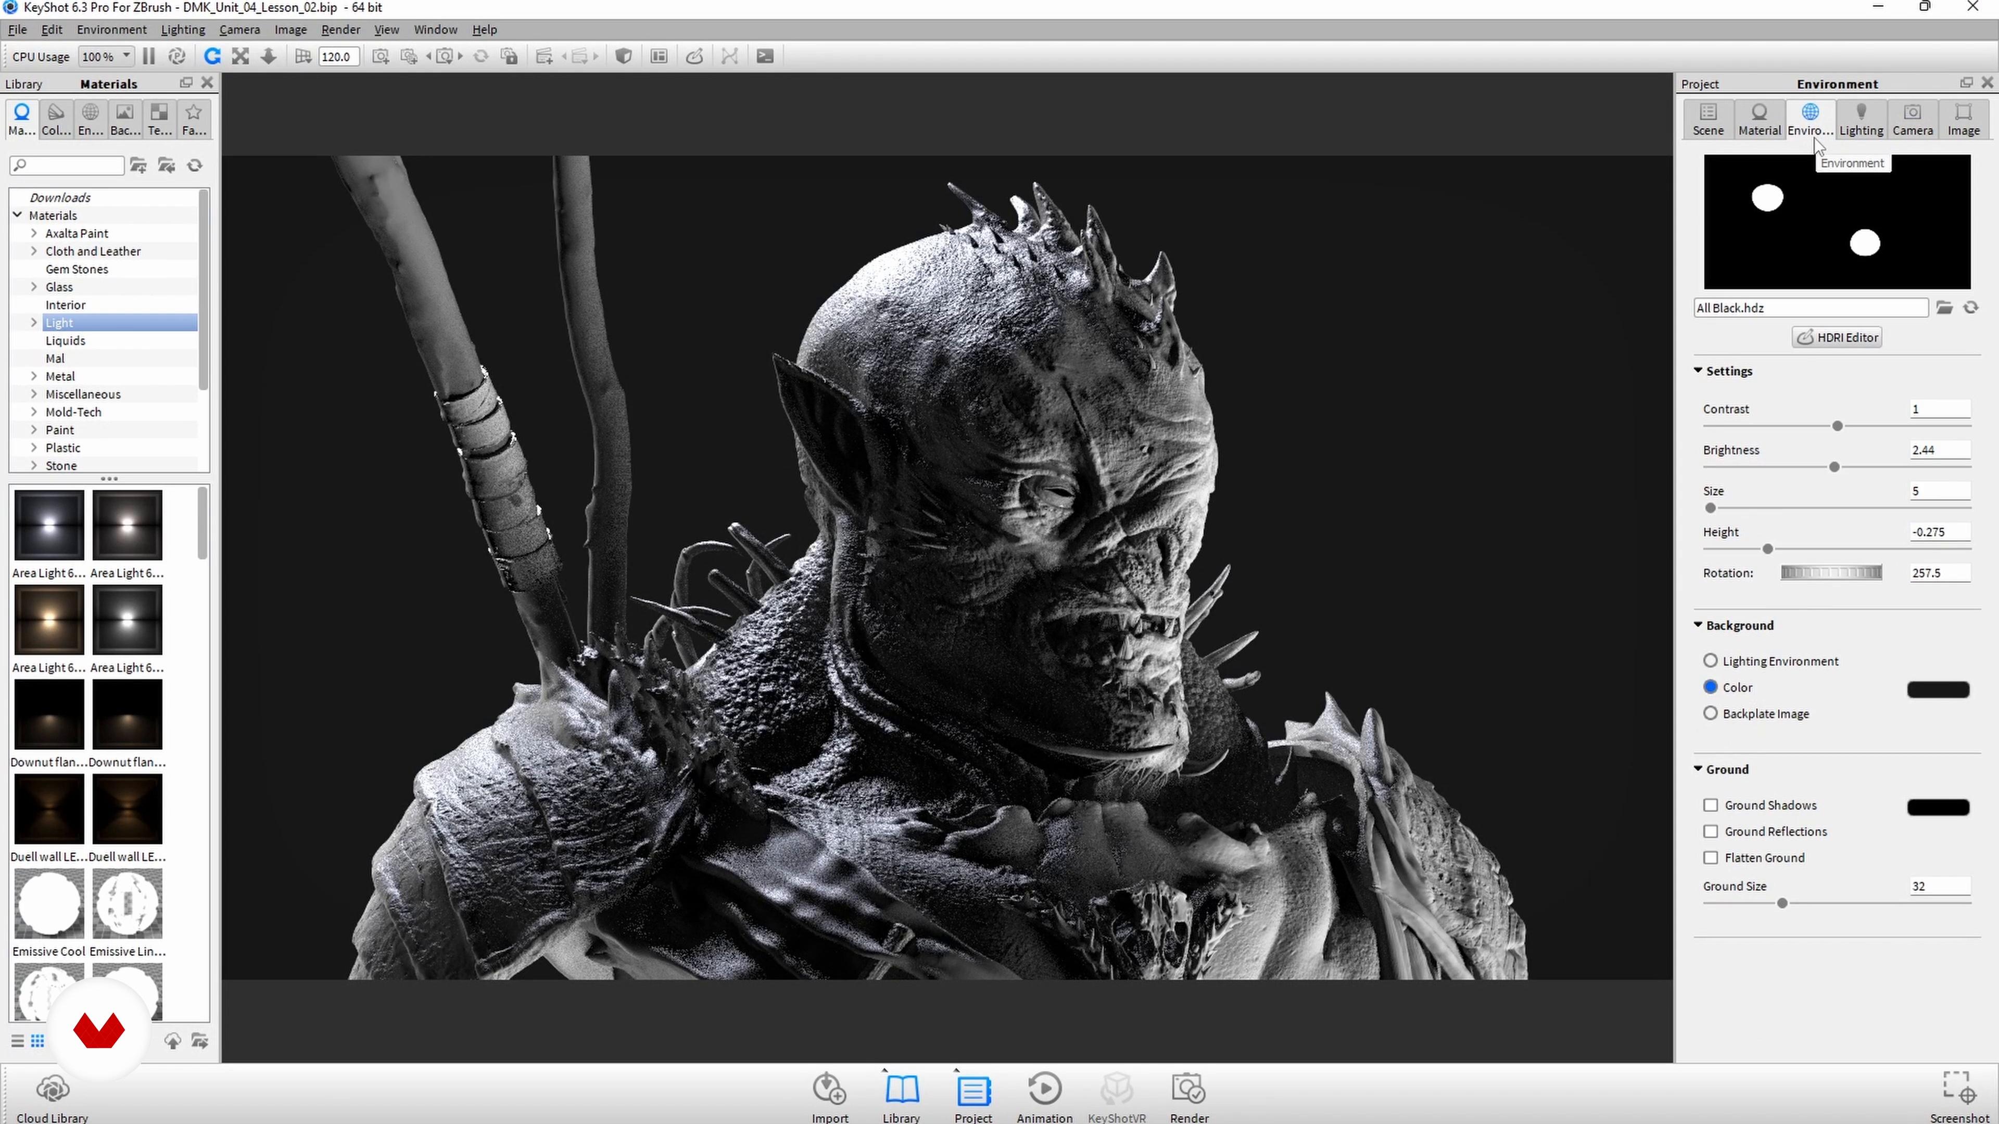Toggle the Library panel button
The height and width of the screenshot is (1124, 1999).
point(901,1097)
